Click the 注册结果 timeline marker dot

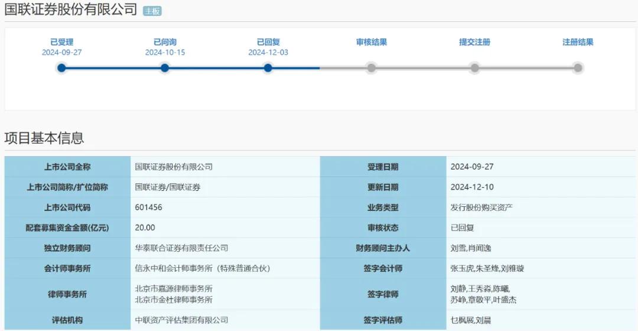pos(578,68)
